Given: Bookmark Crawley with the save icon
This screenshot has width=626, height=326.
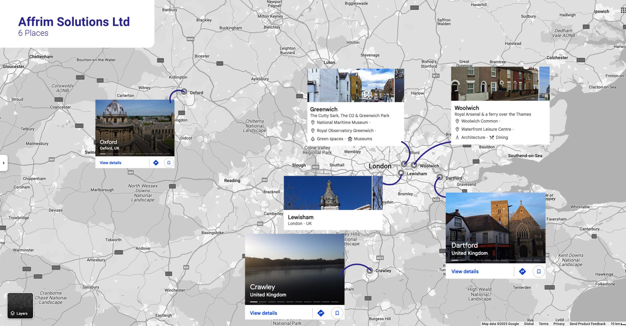Looking at the screenshot, I should pos(337,313).
